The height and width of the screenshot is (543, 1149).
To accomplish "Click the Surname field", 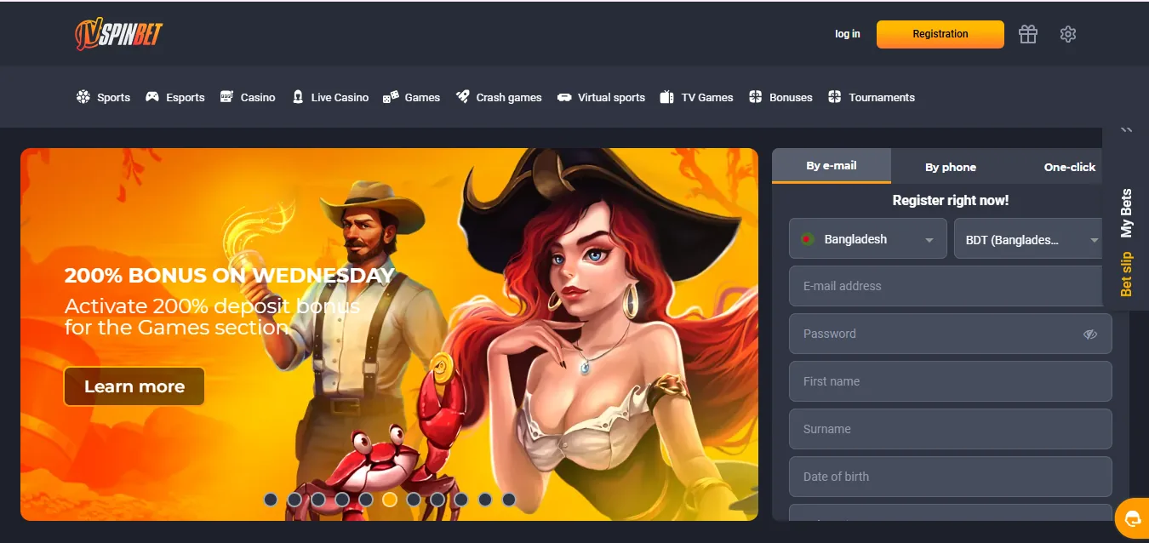I will [951, 429].
